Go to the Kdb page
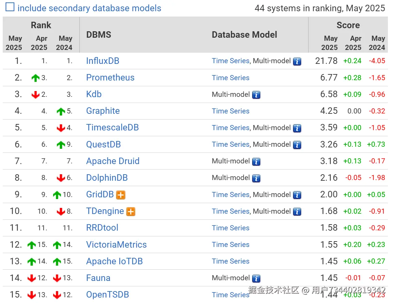This screenshot has height=303, width=394. [94, 94]
